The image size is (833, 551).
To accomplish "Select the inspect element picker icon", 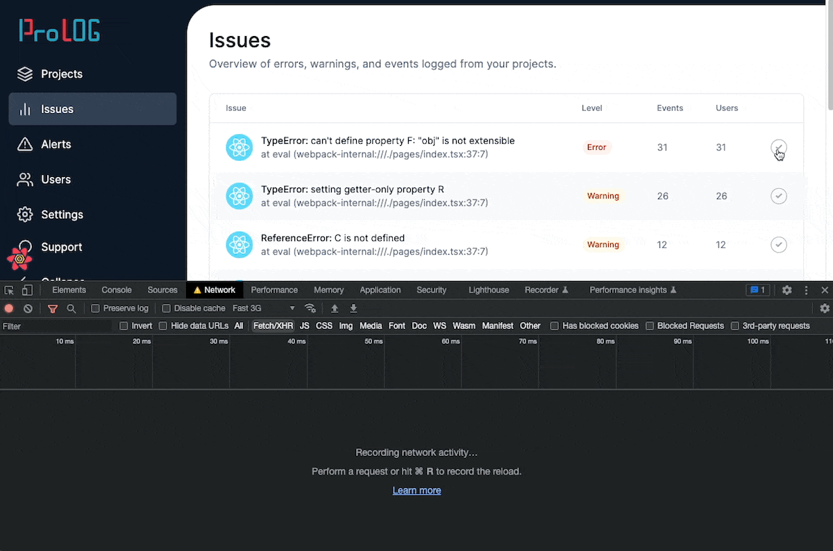I will [9, 290].
